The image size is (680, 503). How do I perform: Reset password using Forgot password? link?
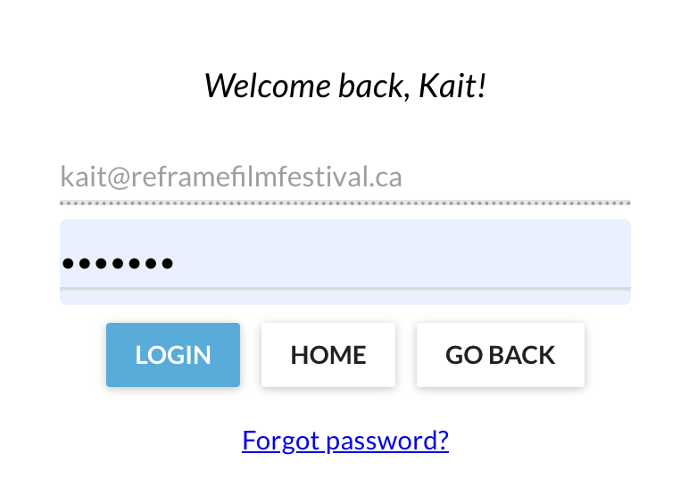(x=344, y=441)
